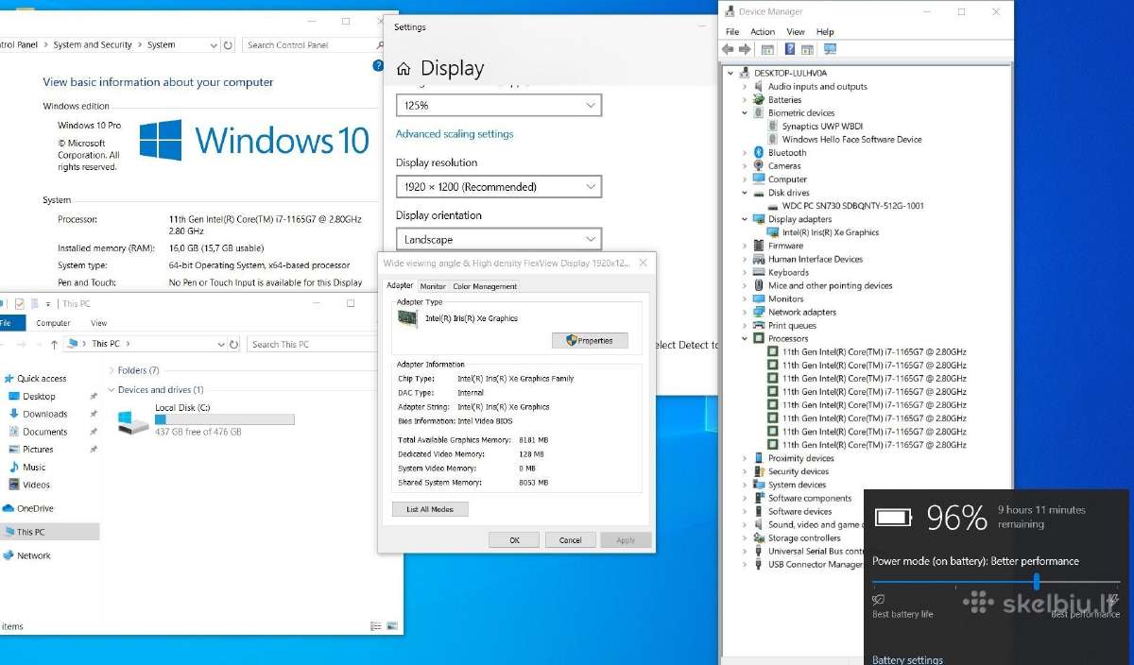Open the Display orientation Landscape dropdown
Image resolution: width=1134 pixels, height=665 pixels.
pyautogui.click(x=498, y=240)
